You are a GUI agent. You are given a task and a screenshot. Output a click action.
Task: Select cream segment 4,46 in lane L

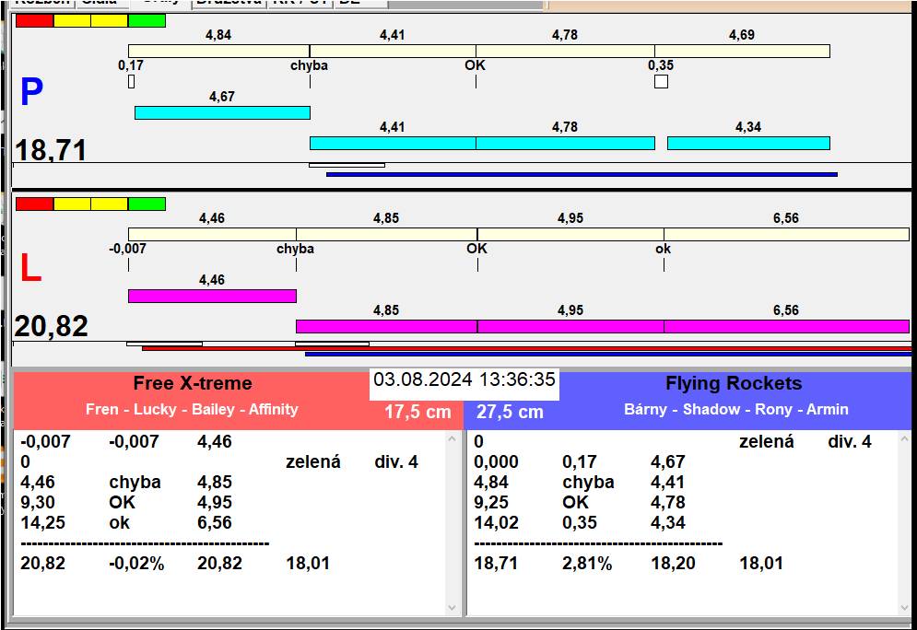click(212, 234)
